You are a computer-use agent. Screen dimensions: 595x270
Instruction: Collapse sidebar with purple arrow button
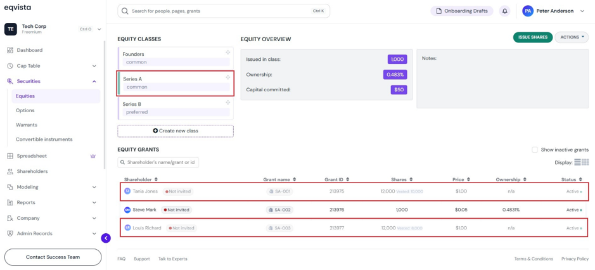pyautogui.click(x=106, y=238)
